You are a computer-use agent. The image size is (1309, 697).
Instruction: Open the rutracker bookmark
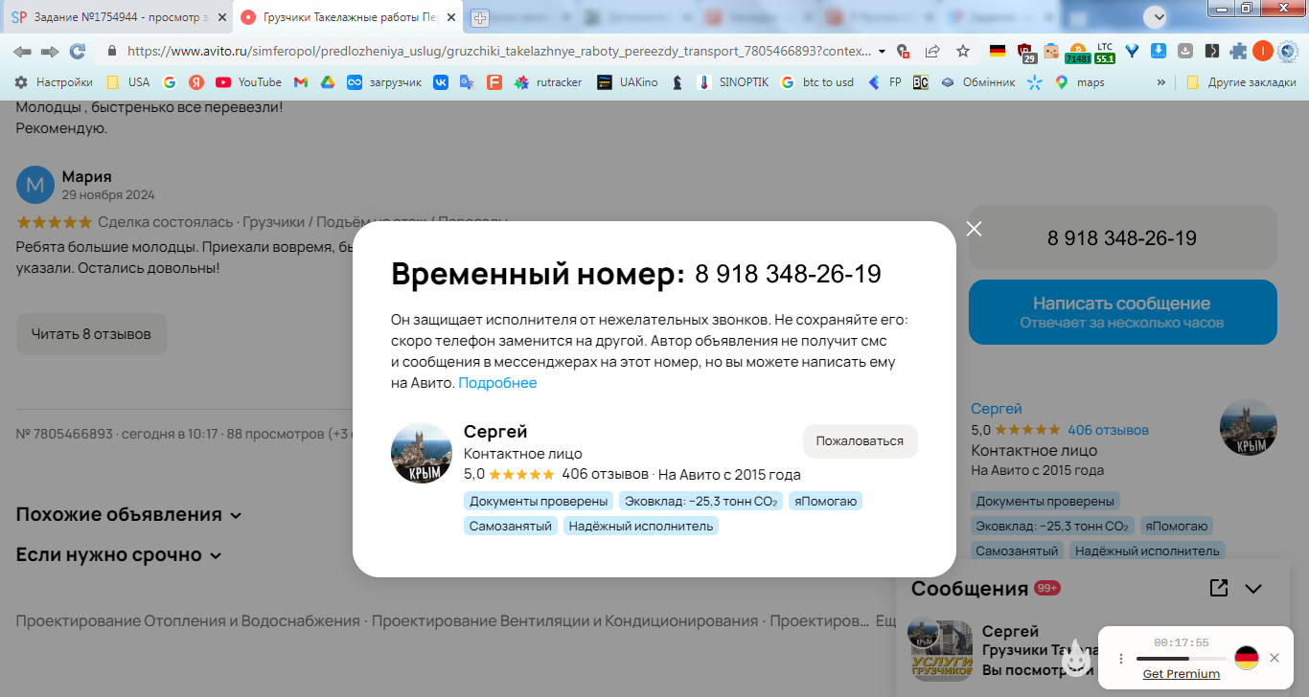coord(548,82)
